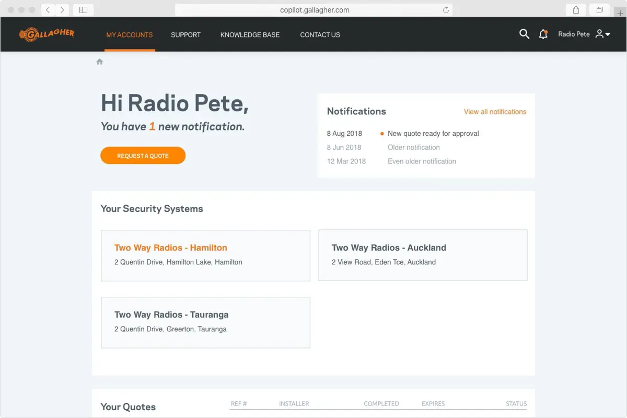Open the notifications bell icon

(543, 34)
